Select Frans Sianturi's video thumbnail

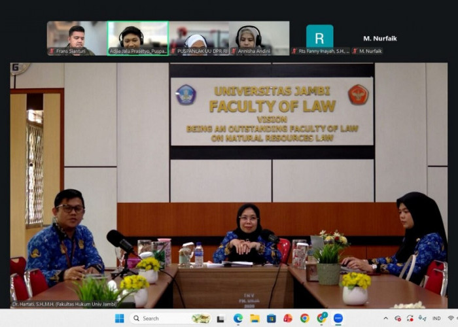[77, 38]
